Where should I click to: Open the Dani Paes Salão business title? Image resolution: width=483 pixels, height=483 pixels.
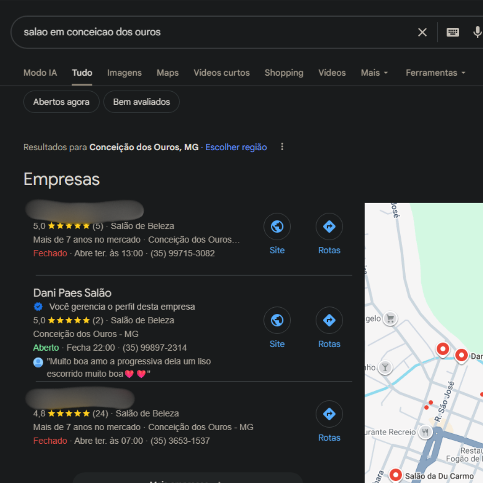[x=72, y=293]
